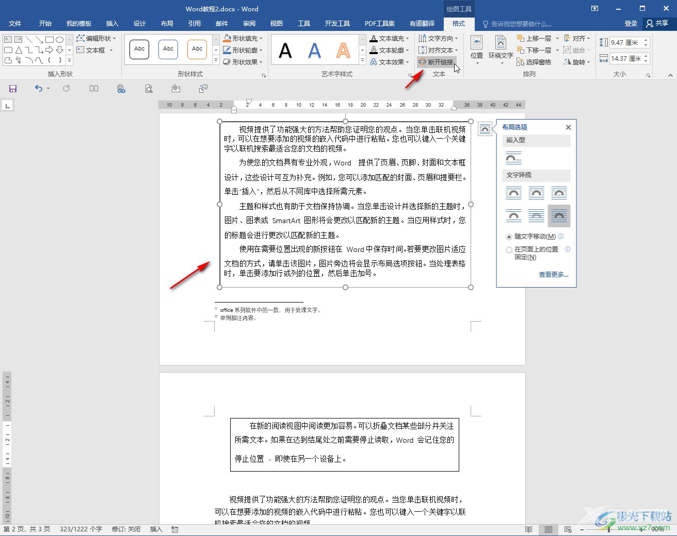Click 登录 sign in
677x536 pixels.
(631, 23)
